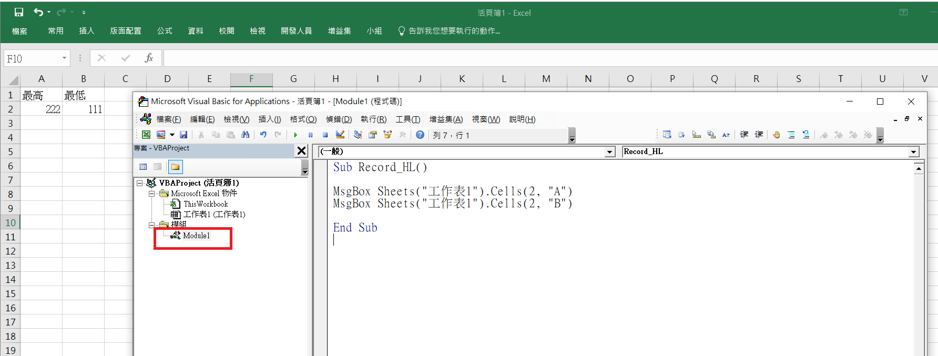The height and width of the screenshot is (356, 938).
Task: Click the Uncomment Block icon
Action: pyautogui.click(x=806, y=135)
